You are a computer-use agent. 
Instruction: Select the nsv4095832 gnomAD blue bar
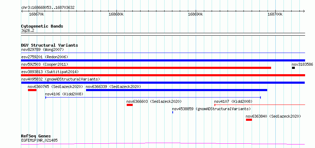point(163,83)
